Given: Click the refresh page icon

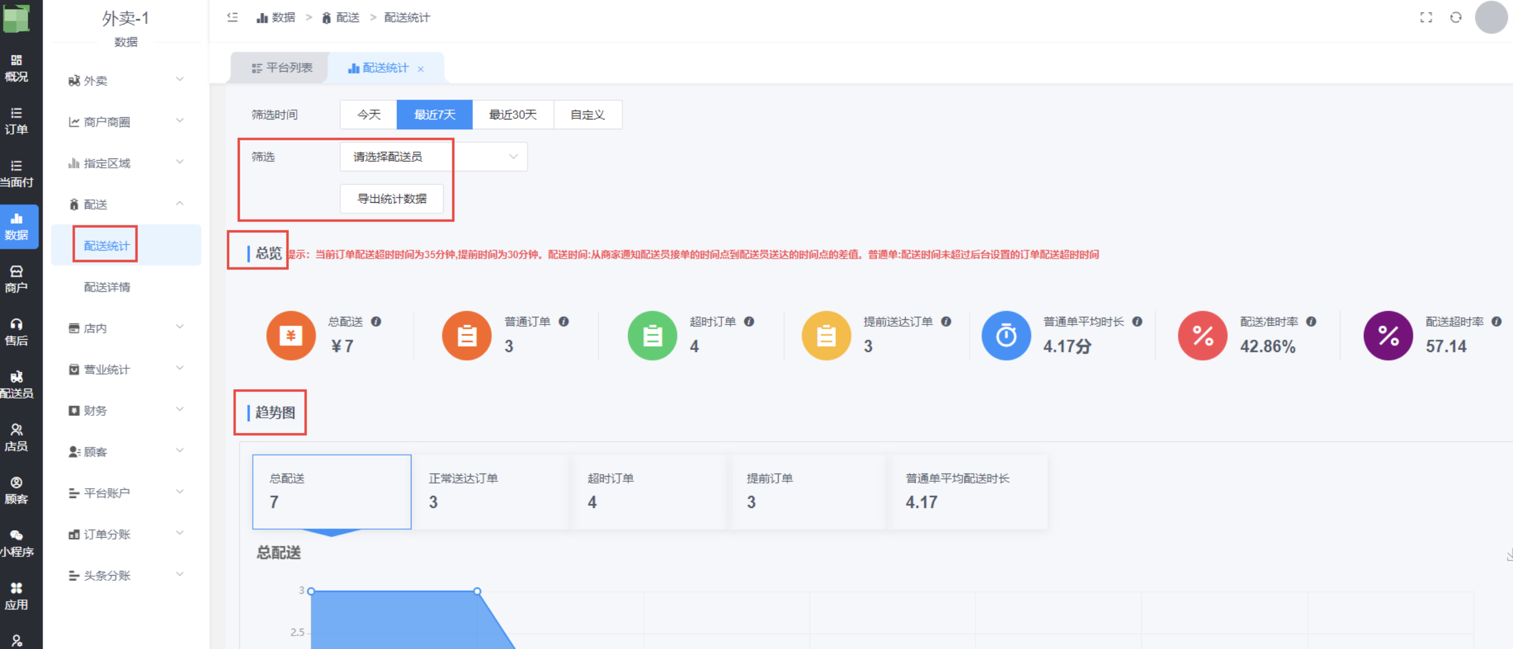Looking at the screenshot, I should pyautogui.click(x=1455, y=17).
